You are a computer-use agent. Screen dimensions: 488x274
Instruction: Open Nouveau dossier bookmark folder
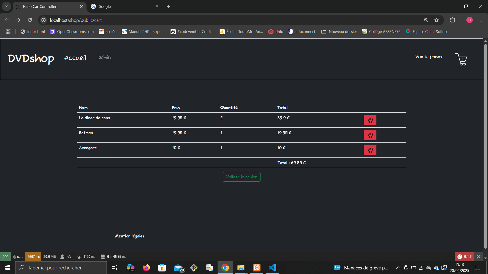[339, 32]
